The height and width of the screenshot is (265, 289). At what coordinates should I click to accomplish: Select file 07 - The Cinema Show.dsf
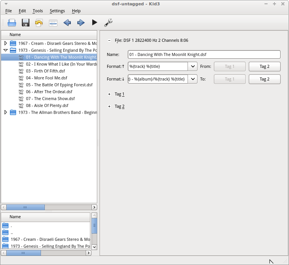pos(50,99)
